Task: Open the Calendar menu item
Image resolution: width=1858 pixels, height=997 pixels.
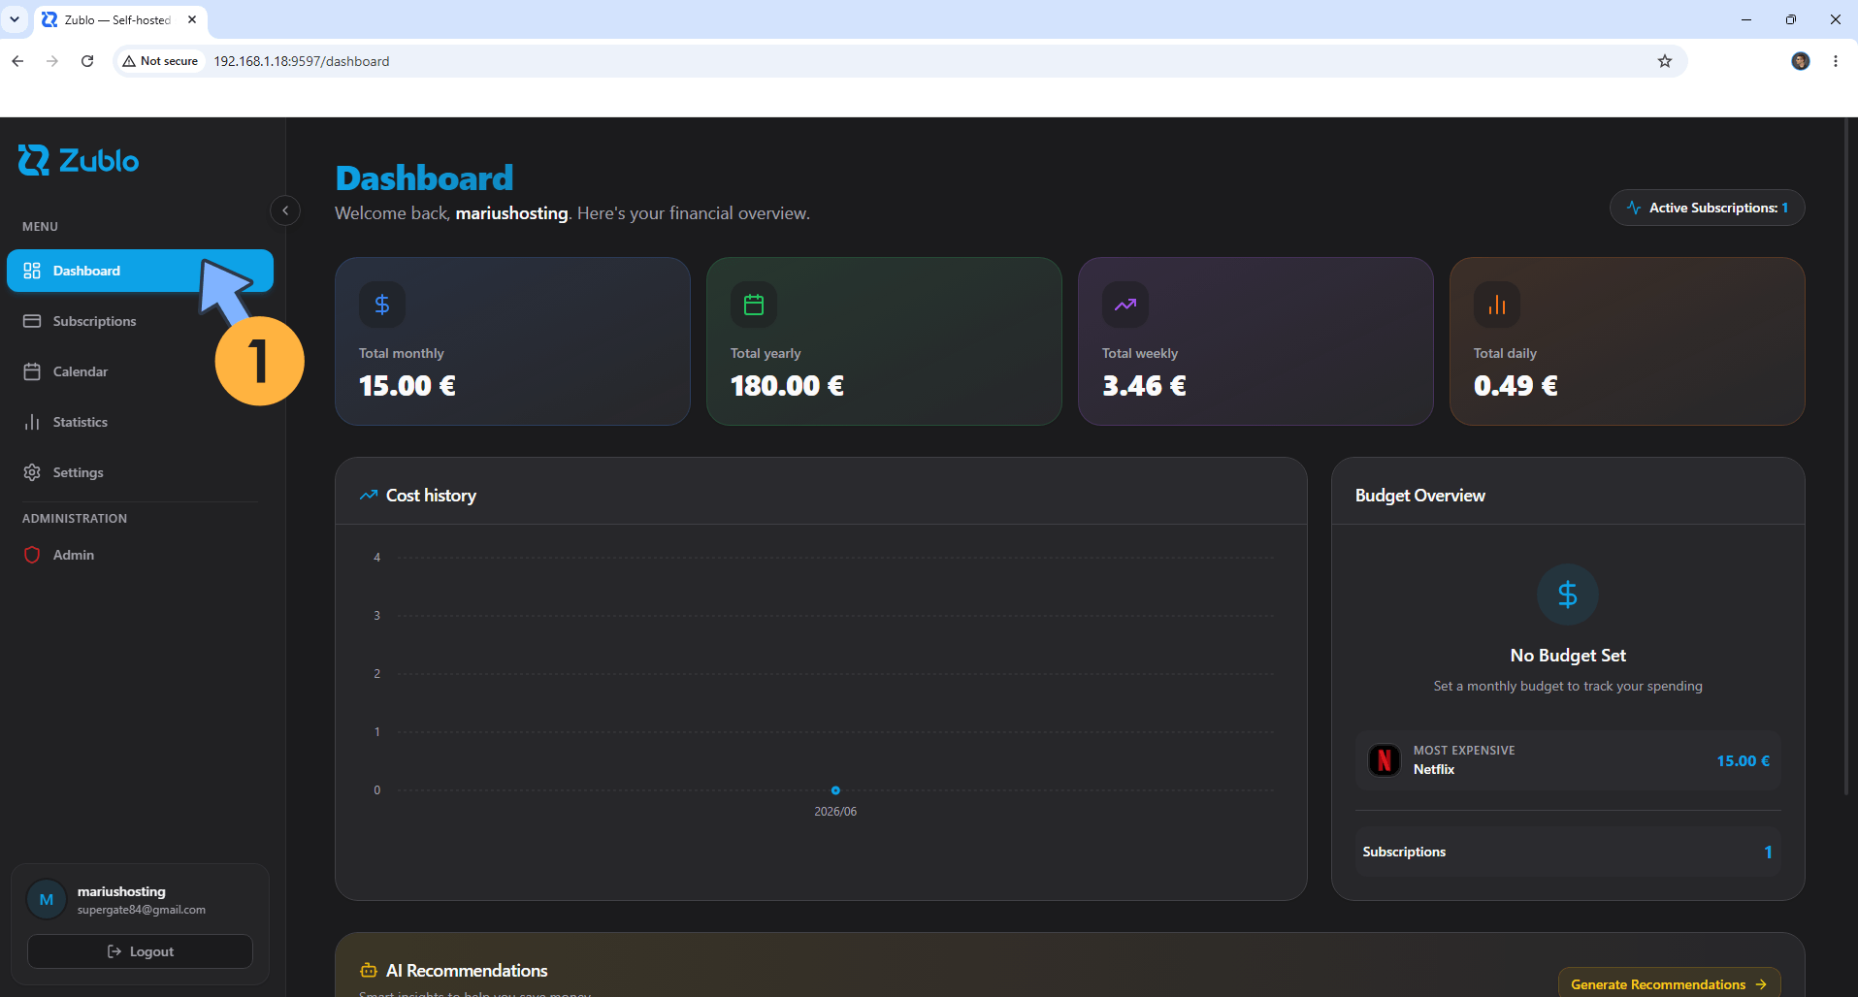Action: (x=140, y=371)
